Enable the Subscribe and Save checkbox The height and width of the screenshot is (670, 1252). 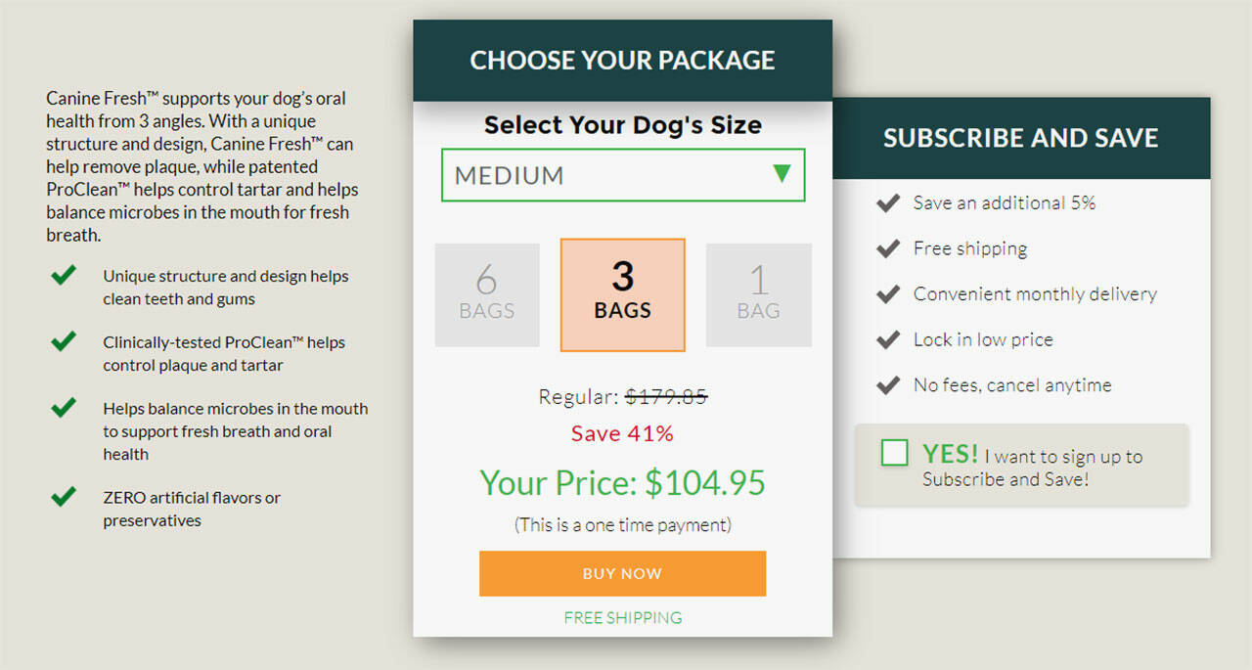pos(894,453)
